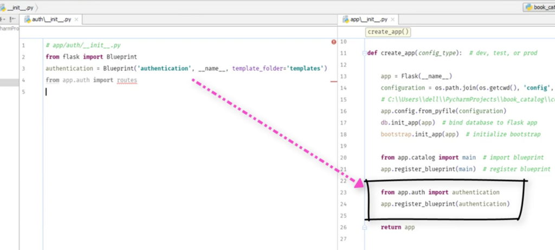
Task: Jump to the red error stripe mark
Action: pyautogui.click(x=334, y=81)
